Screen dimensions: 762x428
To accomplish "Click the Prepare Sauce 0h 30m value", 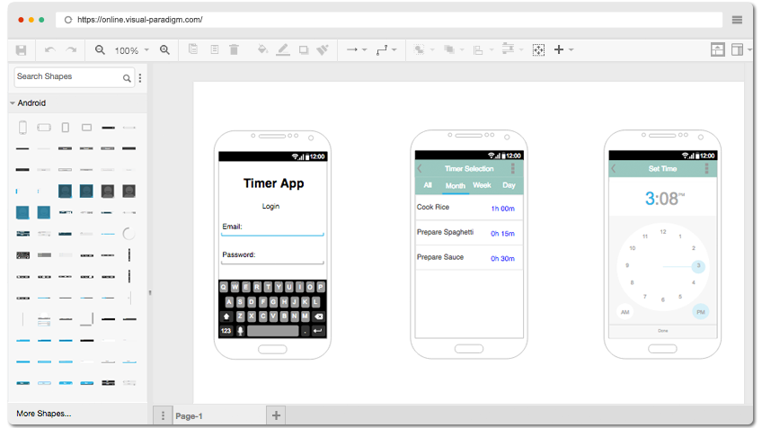I will click(502, 258).
